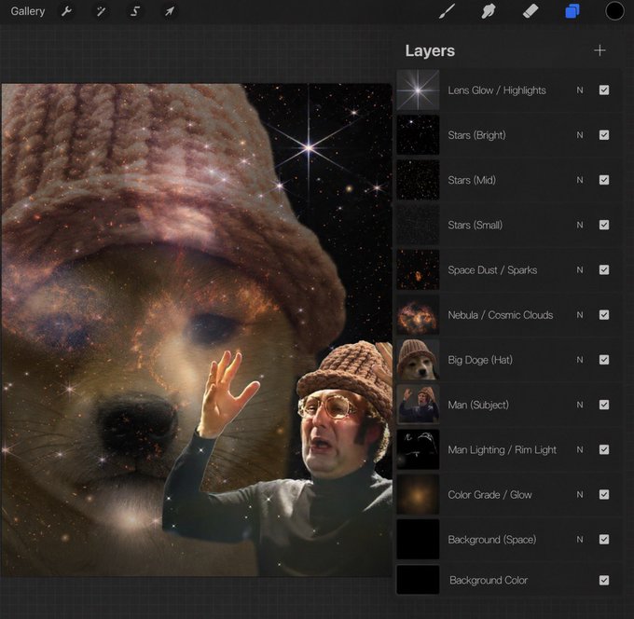
Task: Open the Background Color swatch
Action: point(418,580)
